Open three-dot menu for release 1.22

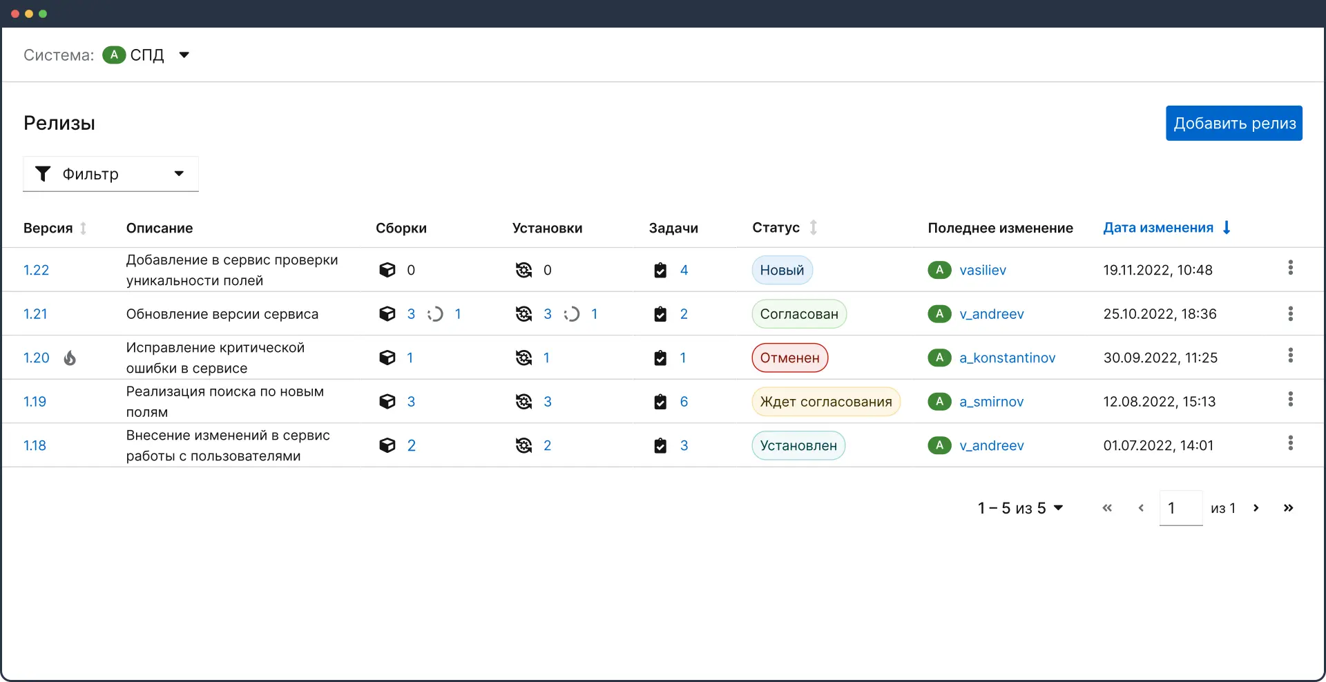[1290, 268]
